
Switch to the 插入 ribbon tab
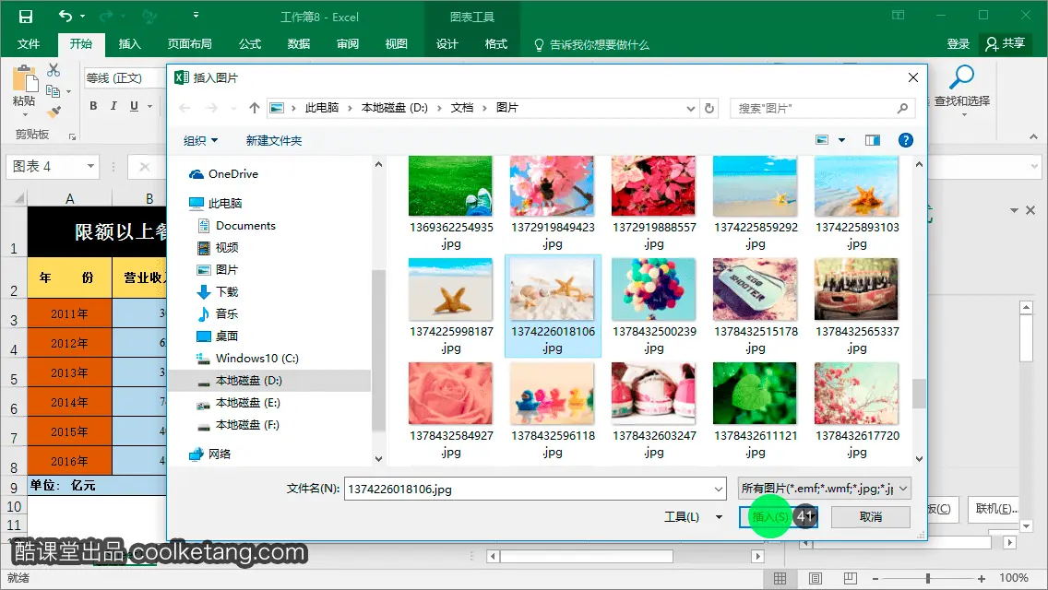click(x=130, y=44)
